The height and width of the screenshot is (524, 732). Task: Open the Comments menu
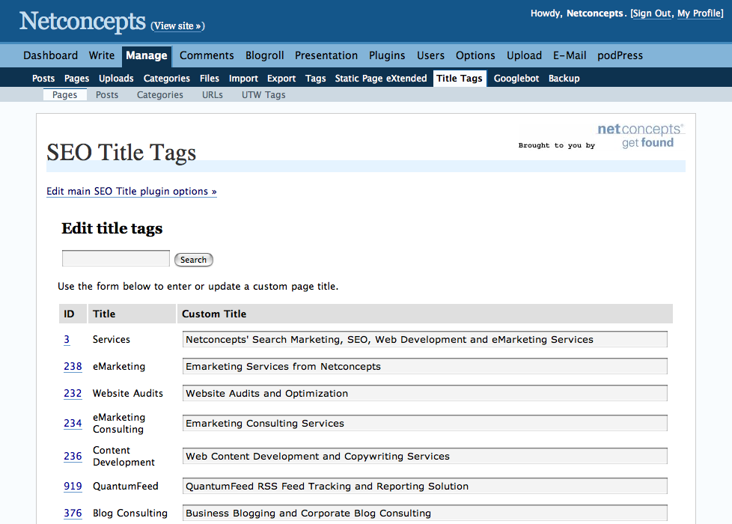pyautogui.click(x=207, y=55)
